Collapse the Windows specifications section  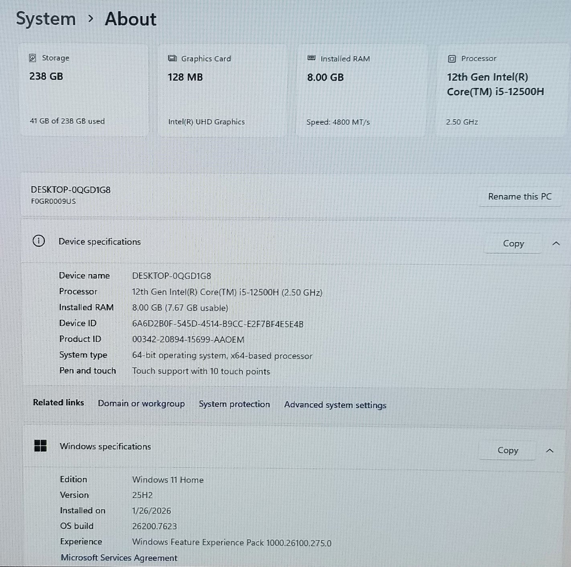point(550,450)
